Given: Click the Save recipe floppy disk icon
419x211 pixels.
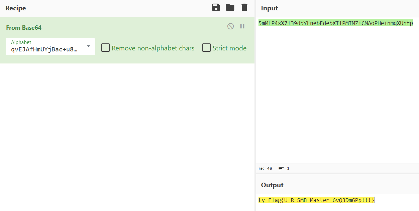Looking at the screenshot, I should click(x=216, y=8).
